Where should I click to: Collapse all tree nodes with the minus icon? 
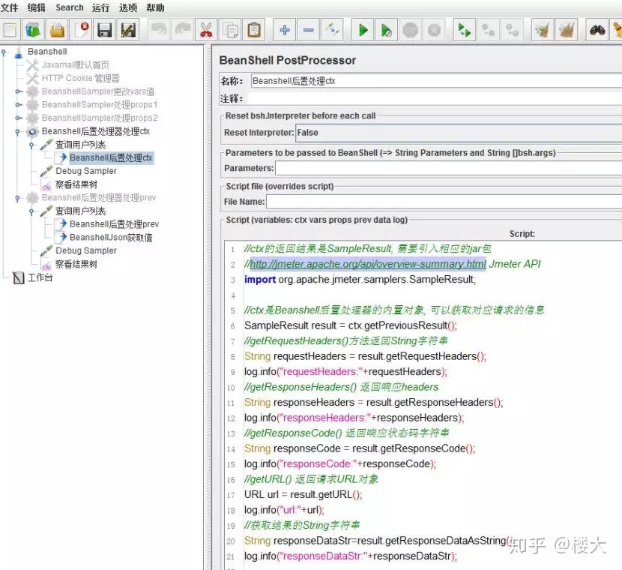point(308,30)
